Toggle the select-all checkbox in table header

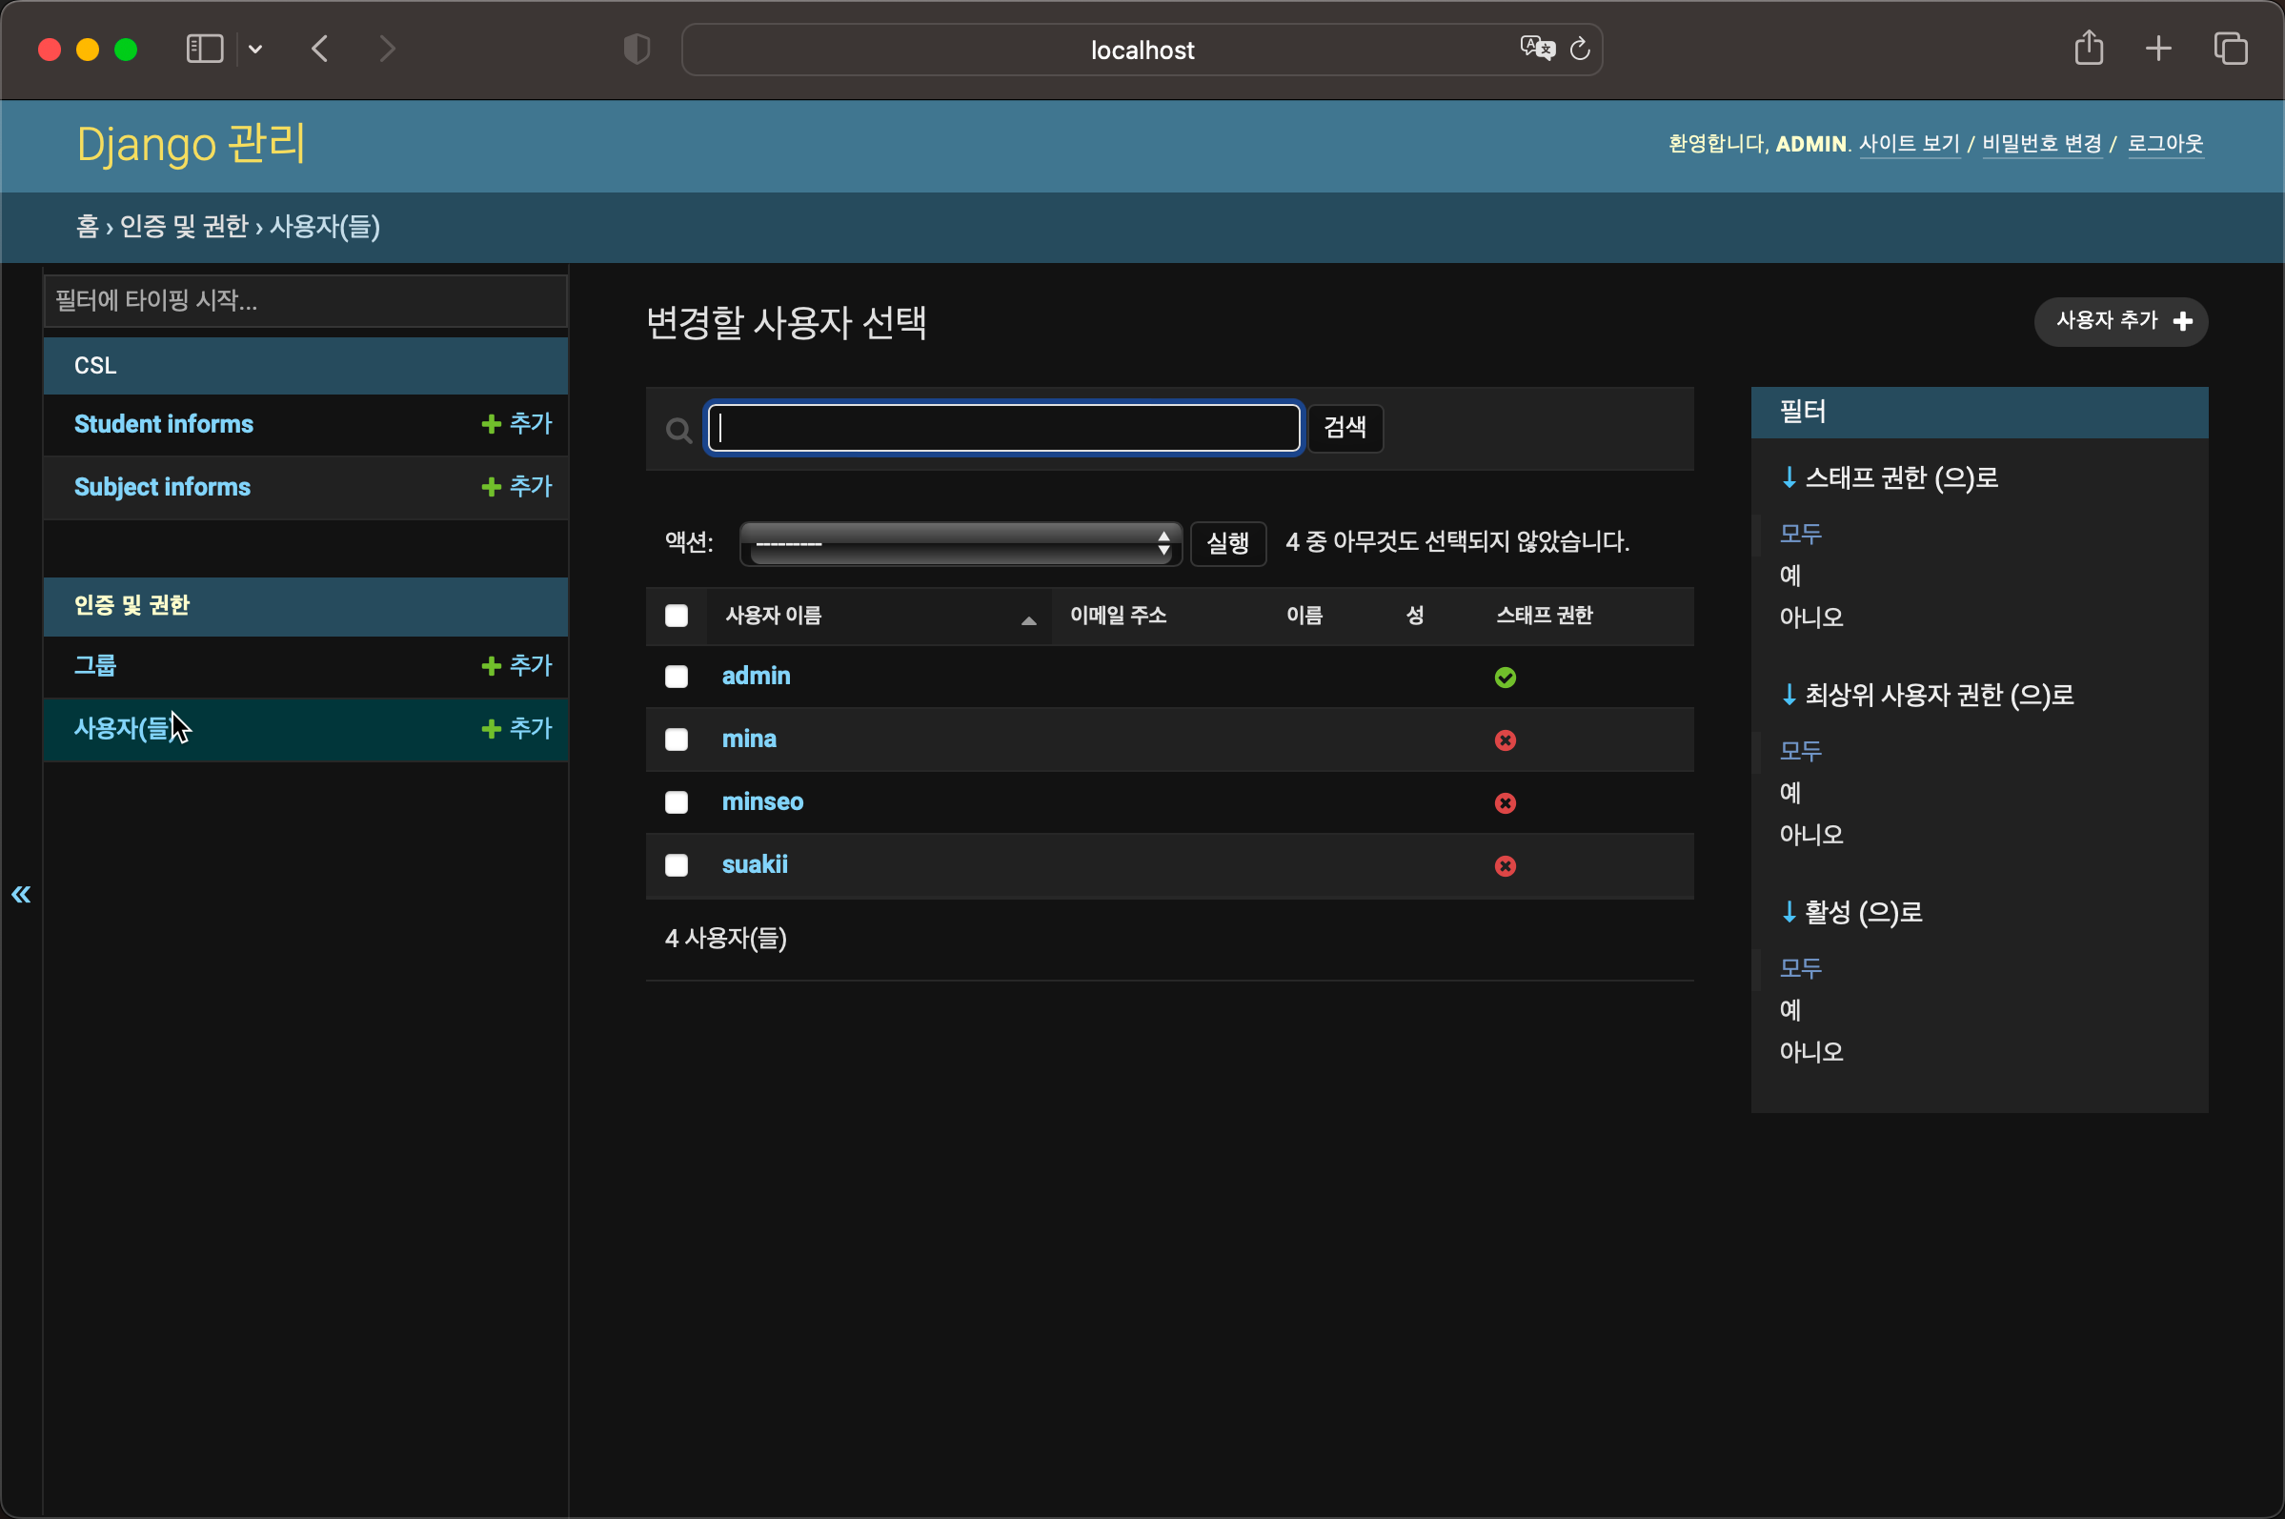pos(677,617)
